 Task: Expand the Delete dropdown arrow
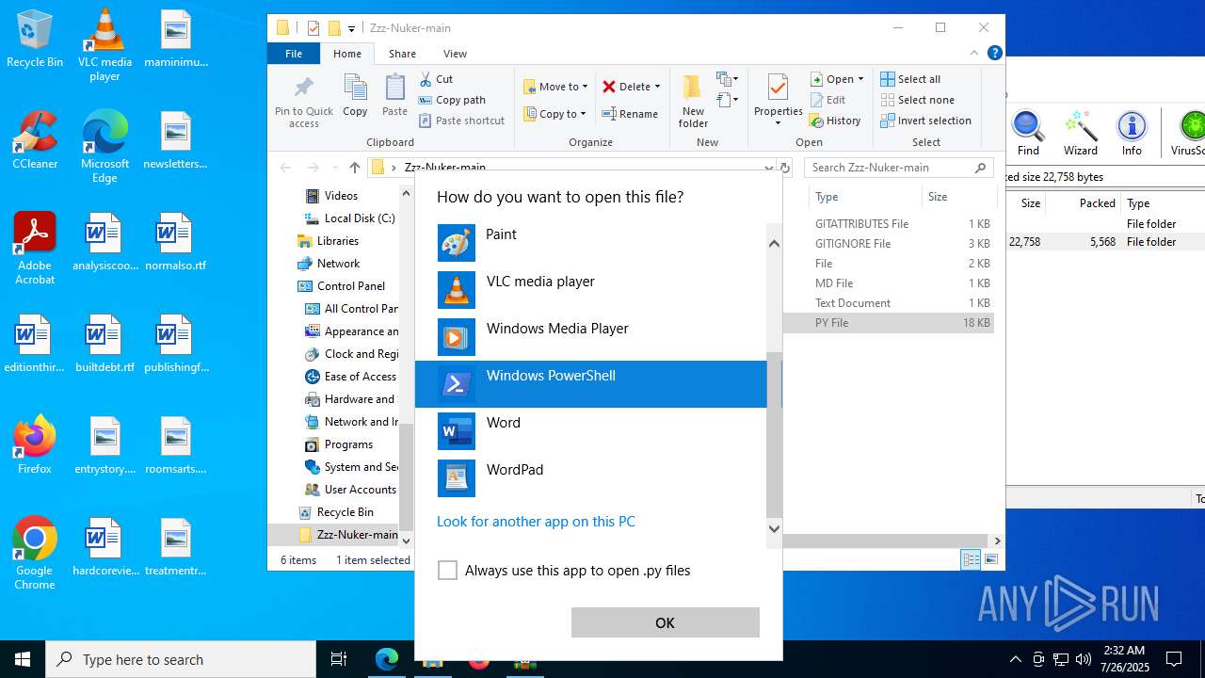tap(657, 87)
